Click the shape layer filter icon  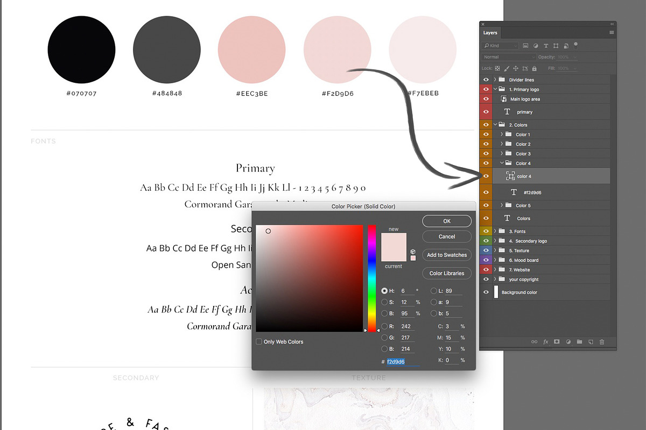pyautogui.click(x=556, y=46)
